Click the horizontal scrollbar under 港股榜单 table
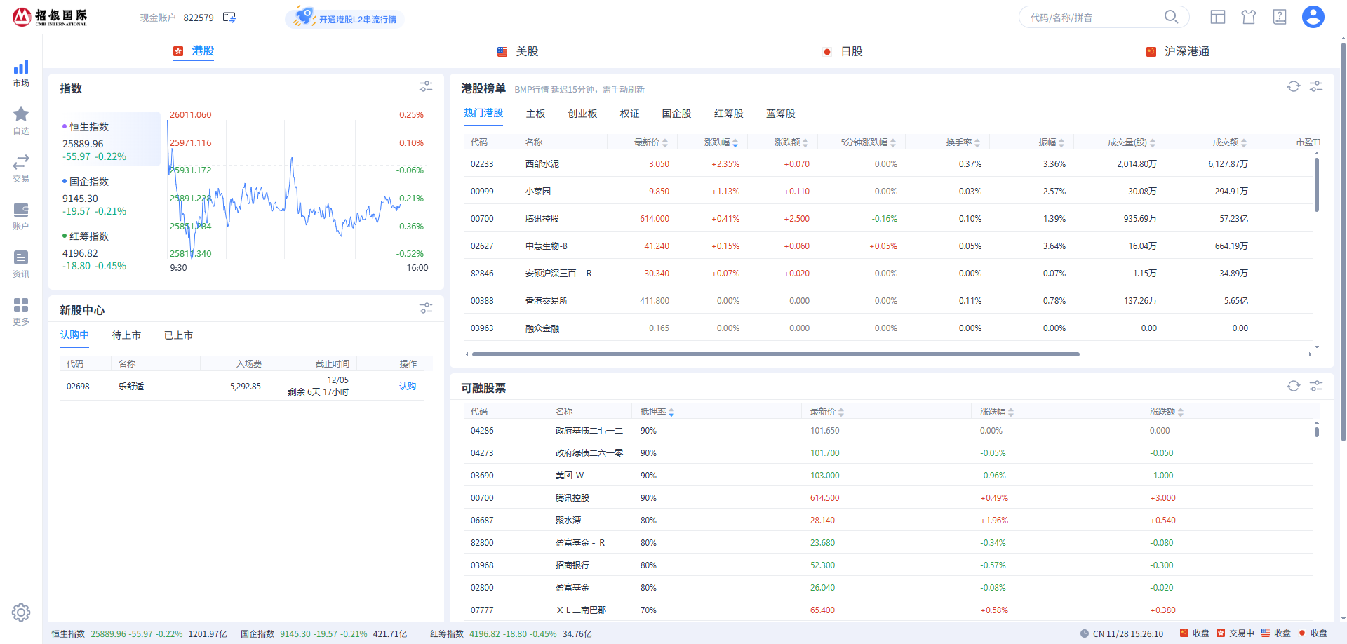The width and height of the screenshot is (1347, 644). point(775,354)
